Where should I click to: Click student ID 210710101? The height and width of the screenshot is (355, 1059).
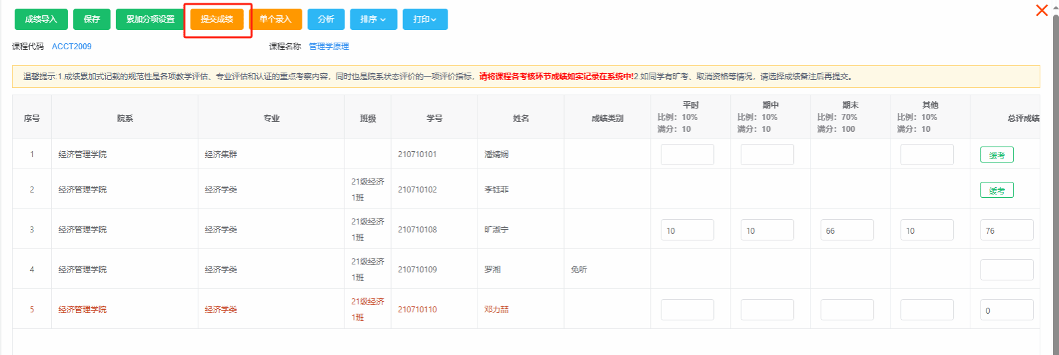click(x=418, y=155)
